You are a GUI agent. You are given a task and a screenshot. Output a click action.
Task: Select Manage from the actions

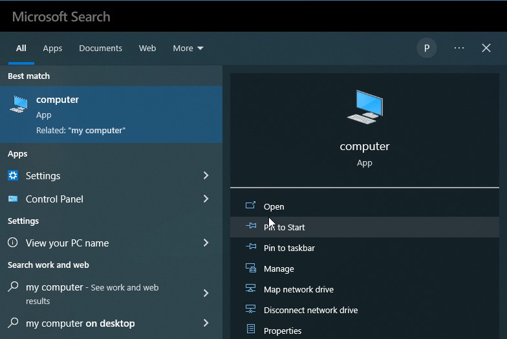(365, 268)
